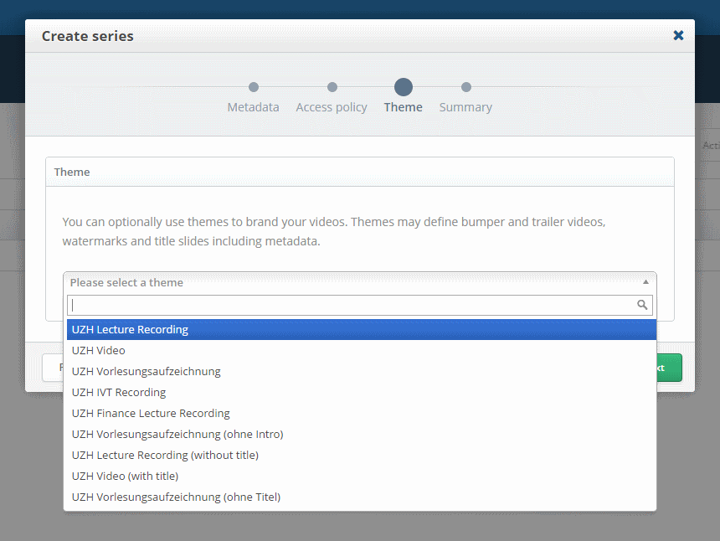This screenshot has height=541, width=720.
Task: Click the Theme step label
Action: click(x=403, y=107)
